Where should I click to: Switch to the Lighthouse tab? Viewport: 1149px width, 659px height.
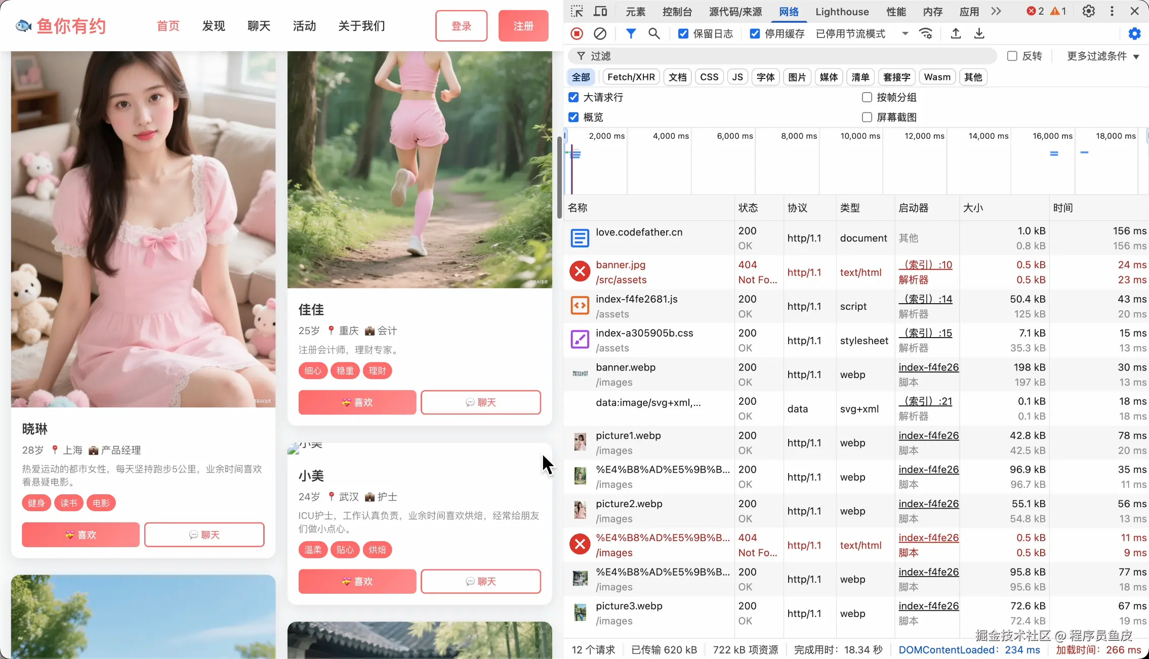pos(842,11)
